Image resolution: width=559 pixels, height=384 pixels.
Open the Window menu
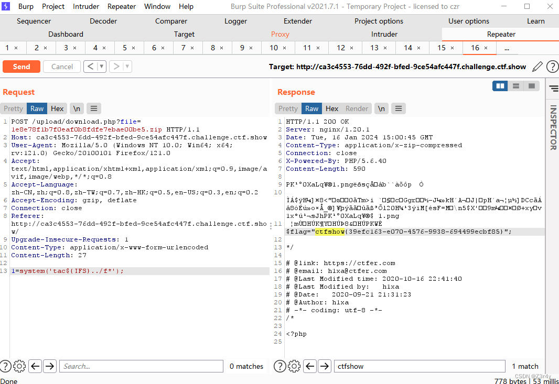(x=157, y=6)
